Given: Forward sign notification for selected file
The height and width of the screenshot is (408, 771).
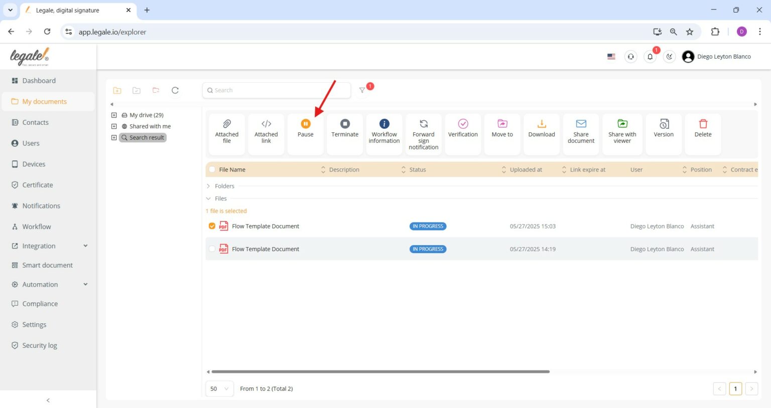Looking at the screenshot, I should [x=423, y=133].
